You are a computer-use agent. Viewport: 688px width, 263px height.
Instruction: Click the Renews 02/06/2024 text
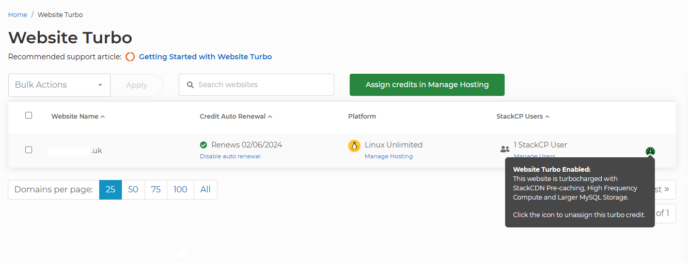[247, 145]
